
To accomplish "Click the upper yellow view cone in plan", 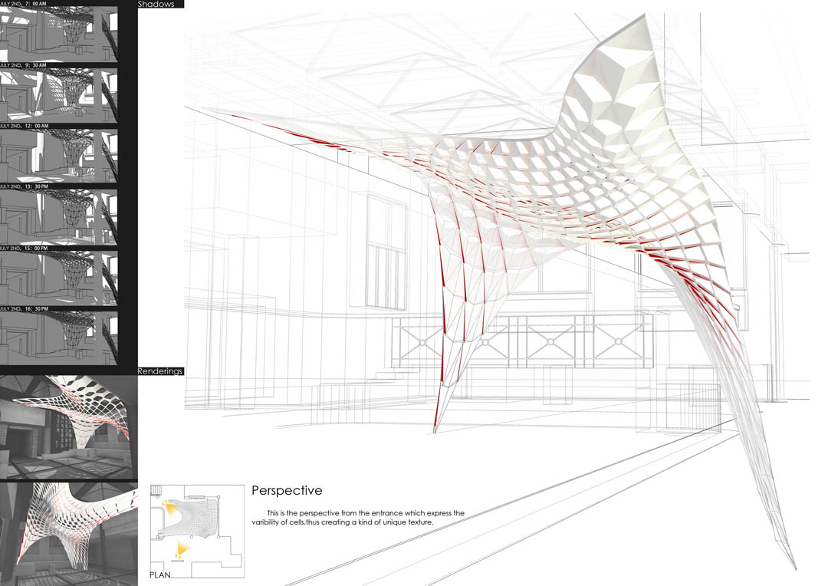I will [170, 508].
